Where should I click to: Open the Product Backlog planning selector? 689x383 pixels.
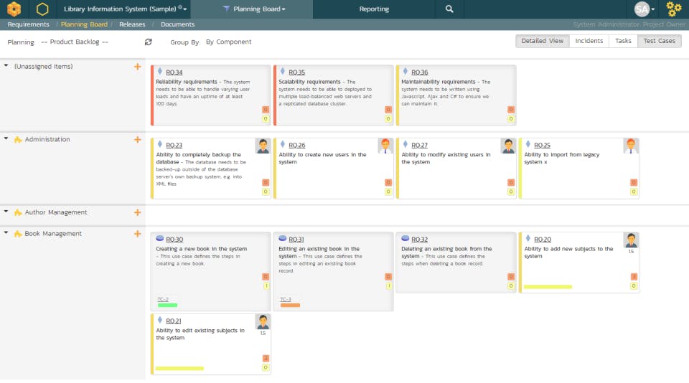pos(75,42)
